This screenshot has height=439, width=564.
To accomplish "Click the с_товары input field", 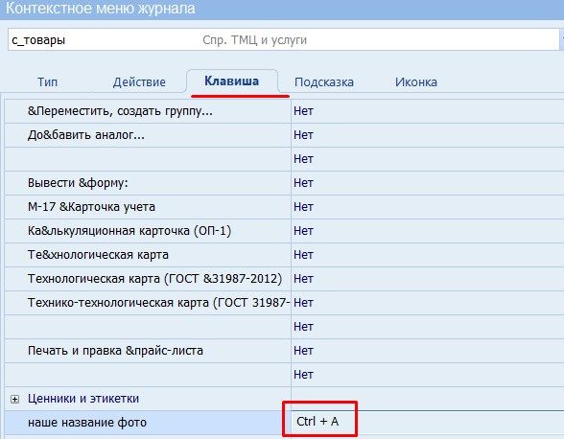I will click(x=284, y=39).
